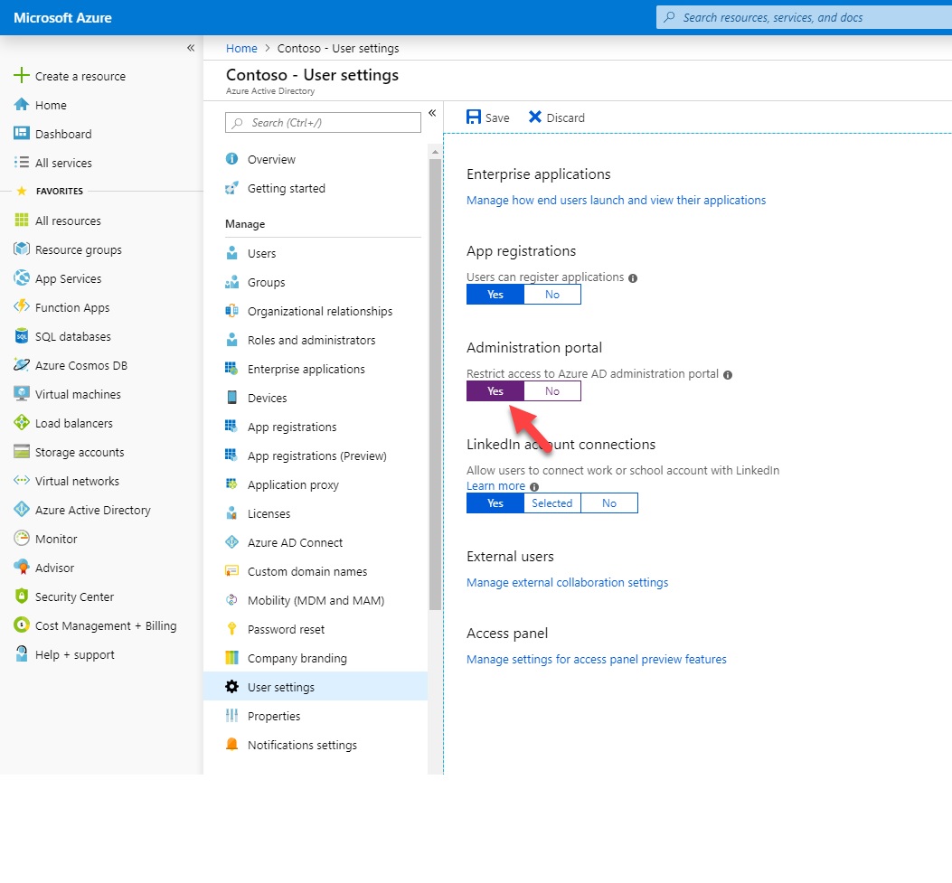Collapse the main Azure left sidebar
The width and height of the screenshot is (952, 883).
coord(191,48)
